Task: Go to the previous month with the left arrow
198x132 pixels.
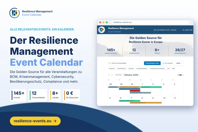Action: pyautogui.click(x=109, y=75)
